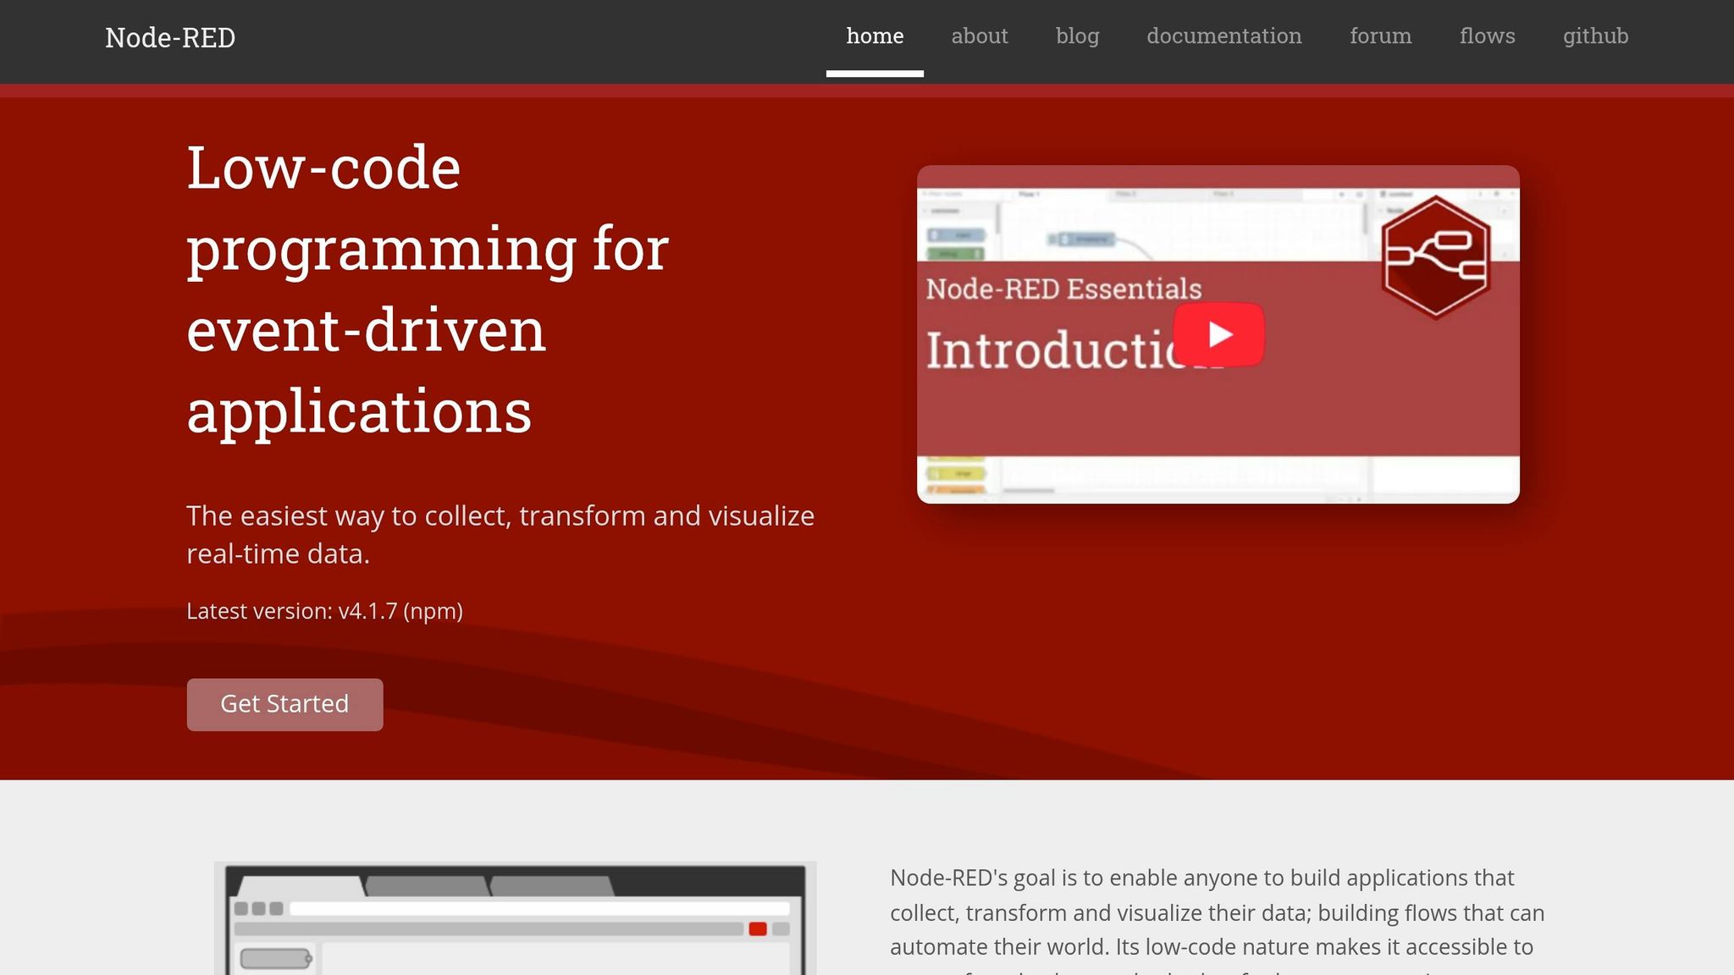Screen dimensions: 1734x975
Task: Click the Node-RED site title in the header
Action: coord(170,37)
